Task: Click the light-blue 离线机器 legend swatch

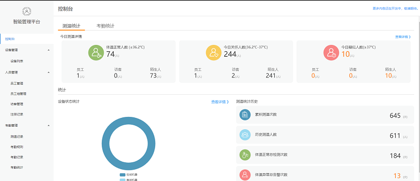Action: click(x=123, y=180)
